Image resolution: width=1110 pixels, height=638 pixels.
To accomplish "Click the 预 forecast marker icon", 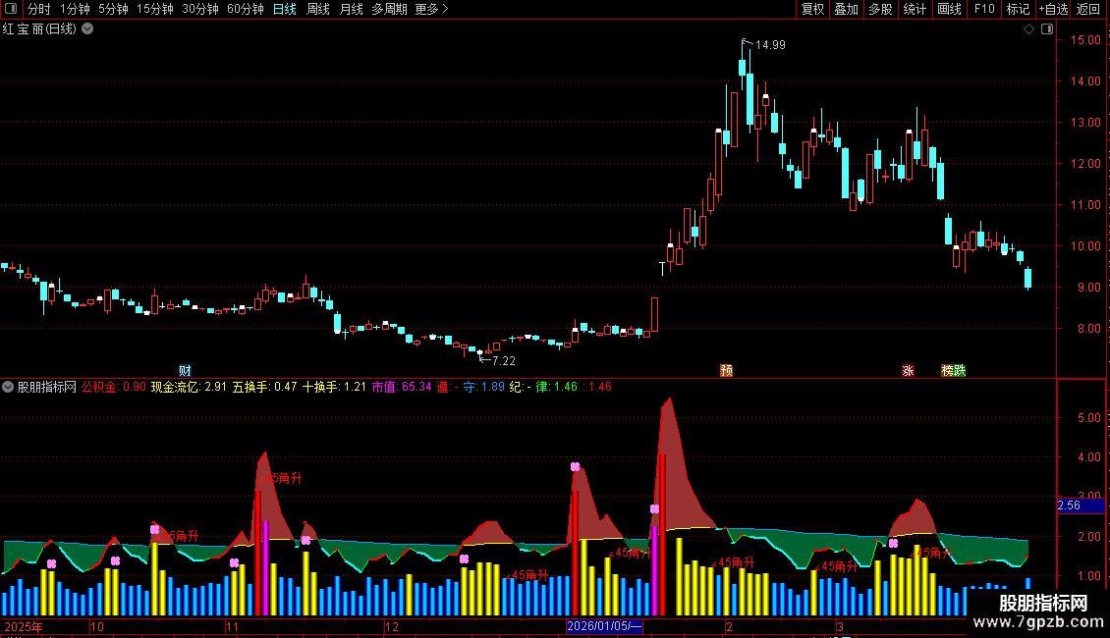I will (726, 371).
